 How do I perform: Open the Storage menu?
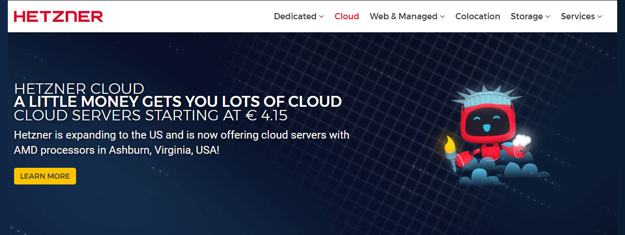pos(530,16)
